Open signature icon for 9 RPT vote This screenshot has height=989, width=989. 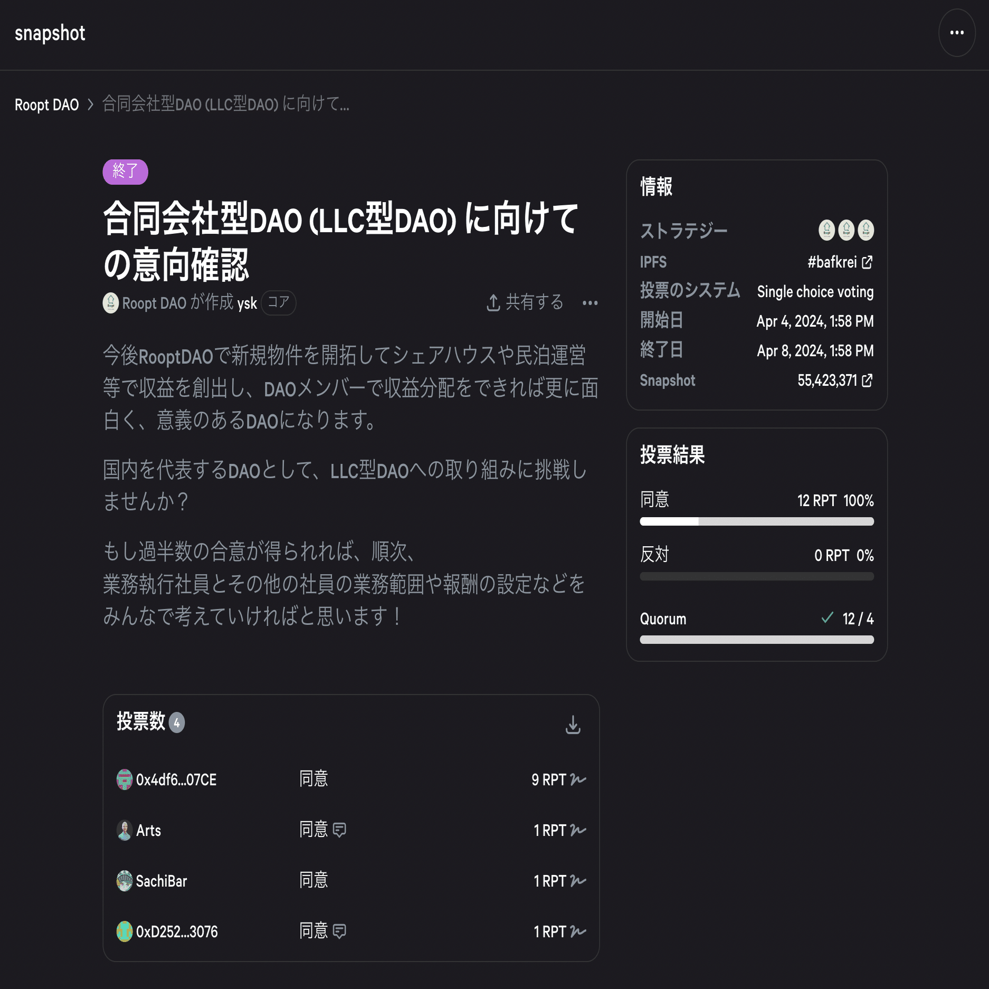(x=578, y=779)
